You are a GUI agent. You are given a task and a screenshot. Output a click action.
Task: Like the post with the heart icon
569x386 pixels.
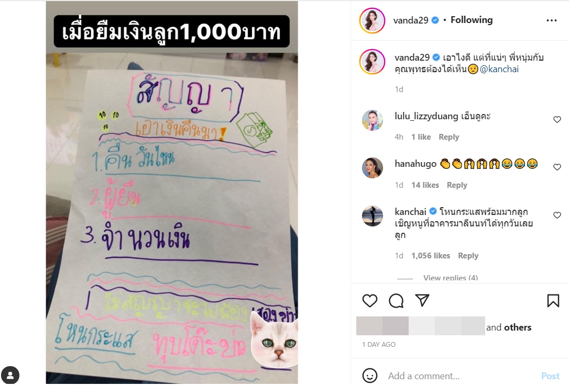click(370, 301)
